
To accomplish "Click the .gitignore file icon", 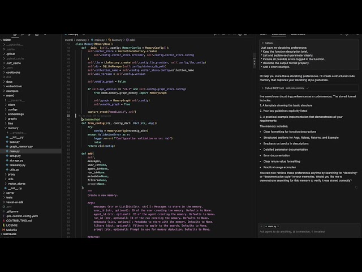I will [4, 211].
